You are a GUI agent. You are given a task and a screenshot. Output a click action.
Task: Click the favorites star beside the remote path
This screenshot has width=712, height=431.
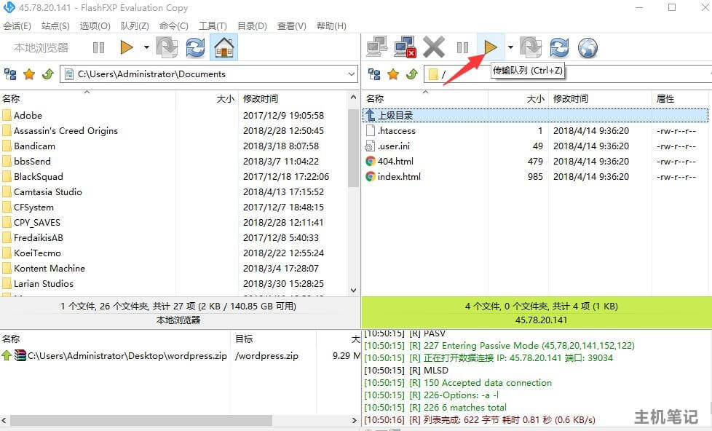[393, 73]
